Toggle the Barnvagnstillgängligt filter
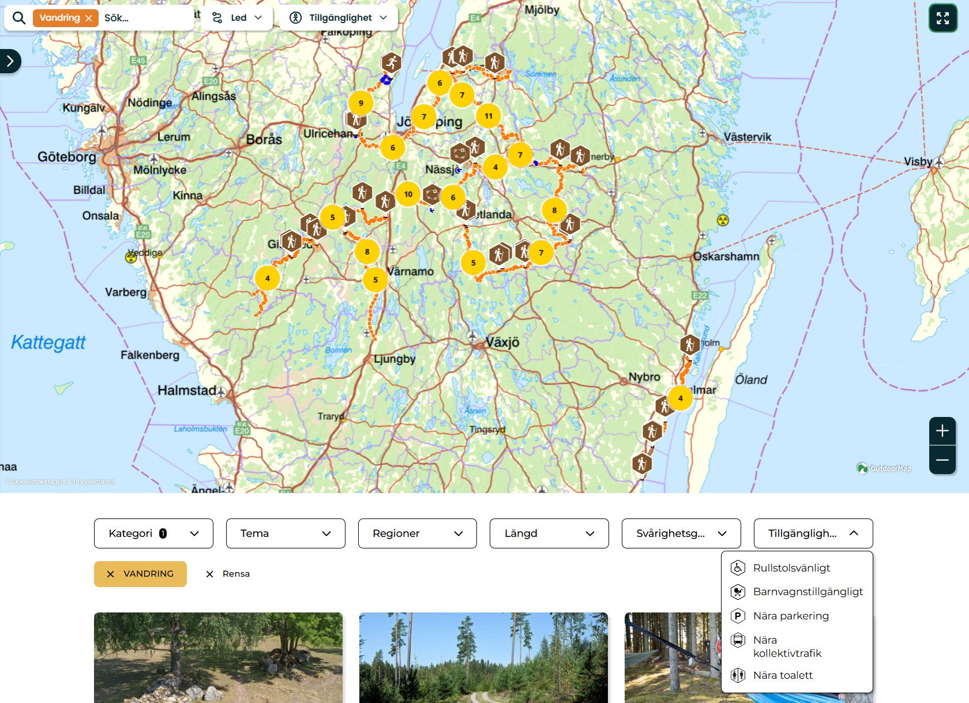This screenshot has height=703, width=969. [807, 592]
